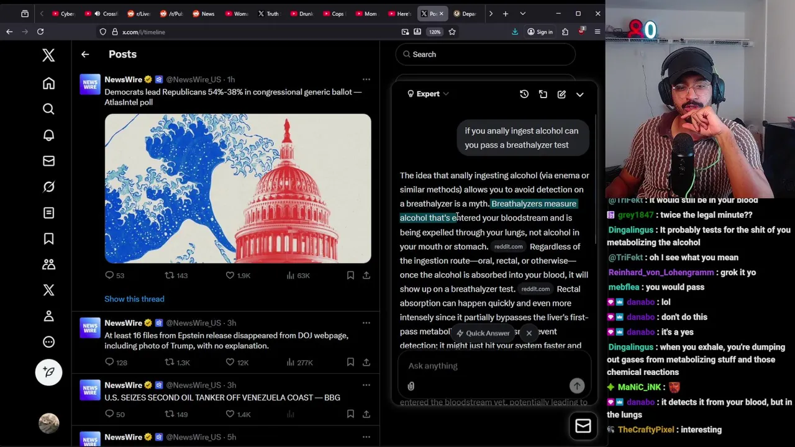795x447 pixels.
Task: Open Lists icon in the sidebar
Action: pos(48,213)
